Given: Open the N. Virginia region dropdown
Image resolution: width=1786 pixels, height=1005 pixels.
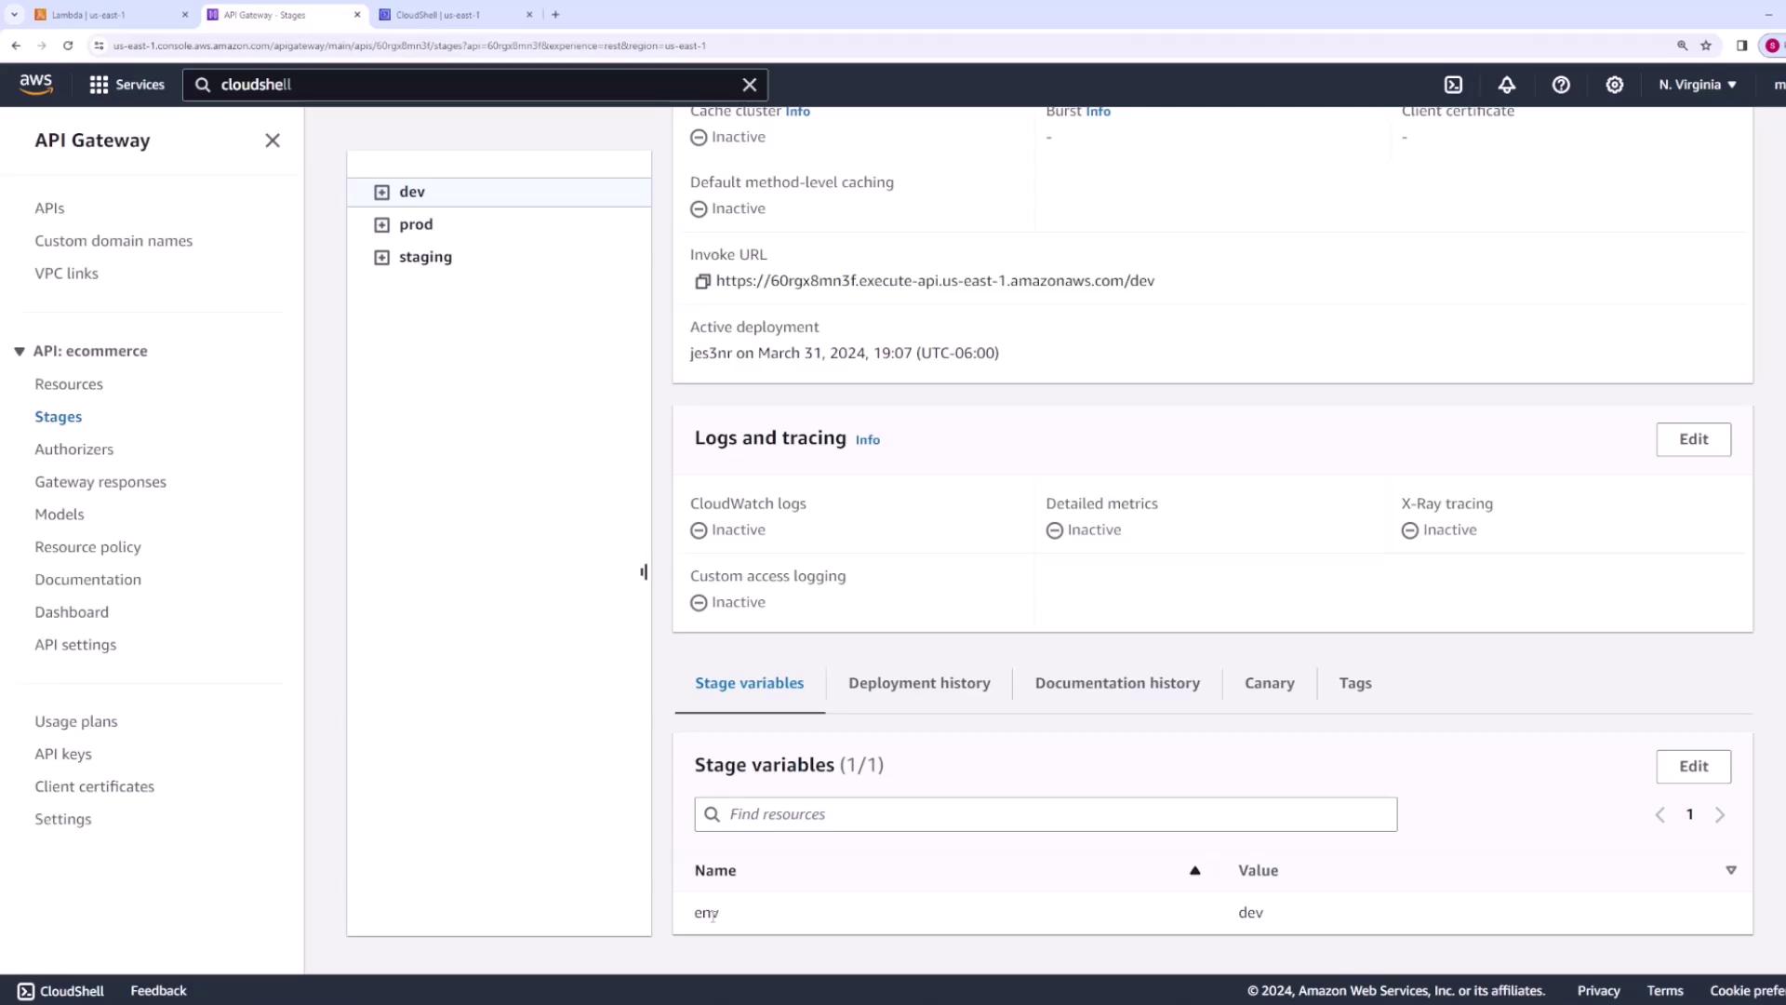Looking at the screenshot, I should [1697, 85].
